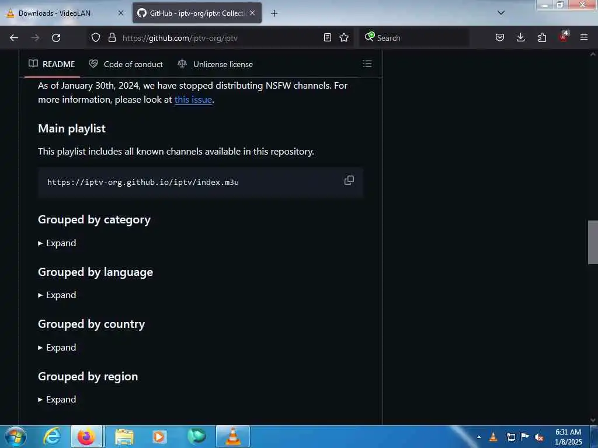The width and height of the screenshot is (598, 448).
Task: Switch to Downloads - VideoLAN tab
Action: point(65,13)
